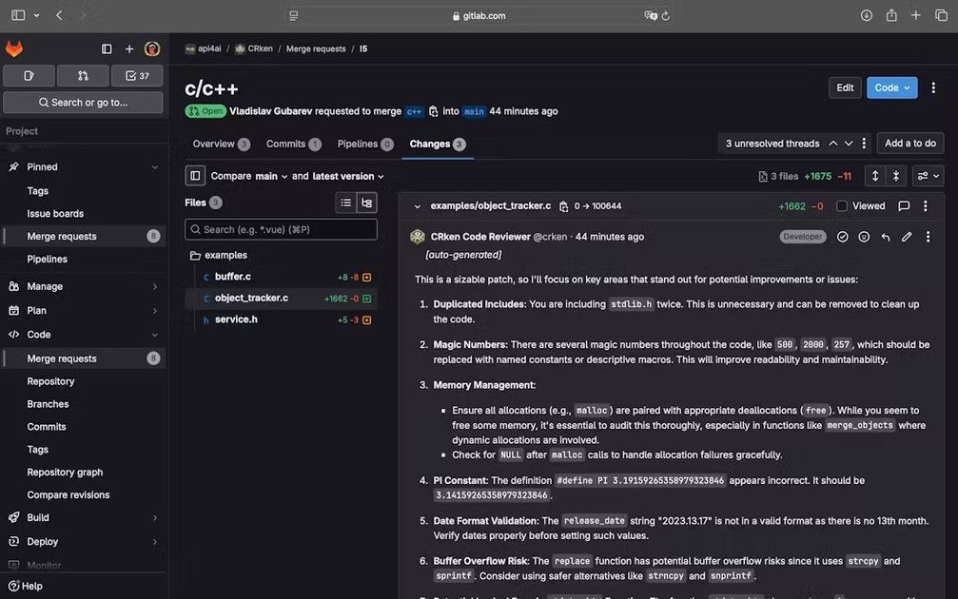958x599 pixels.
Task: Reply to the CRken Code Reviewer comment
Action: [x=885, y=236]
